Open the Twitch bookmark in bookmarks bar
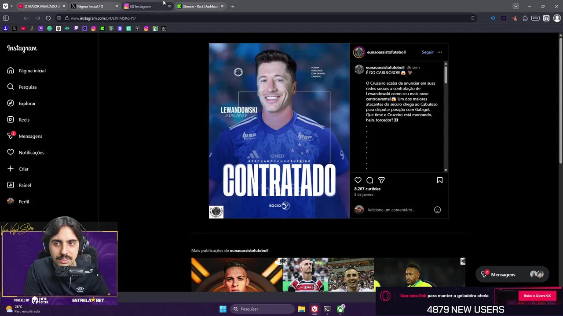 pos(76,29)
